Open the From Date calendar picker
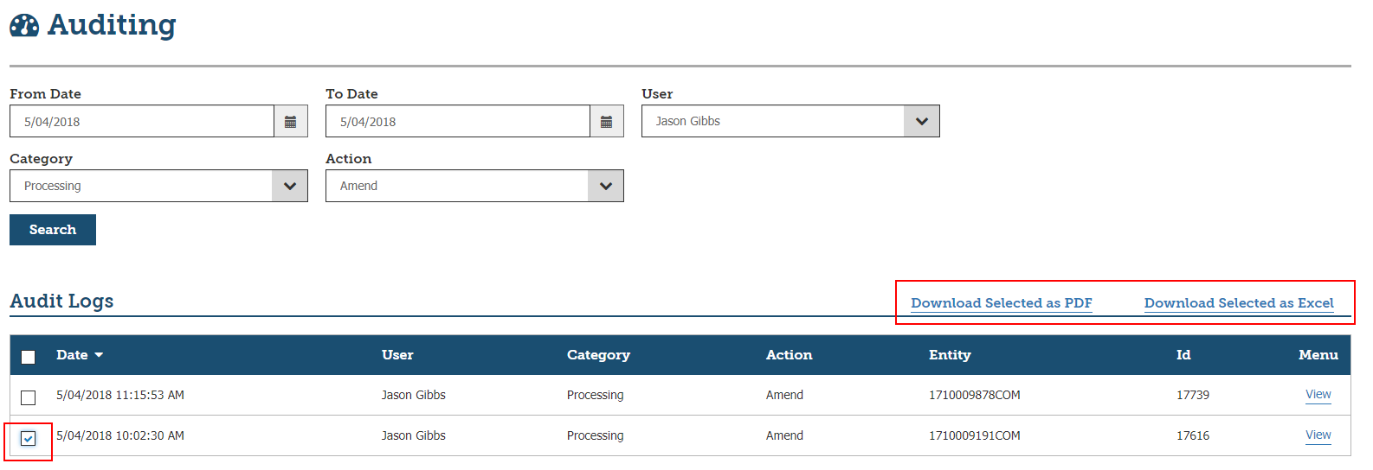Screen dimensions: 1373x470 coord(291,122)
